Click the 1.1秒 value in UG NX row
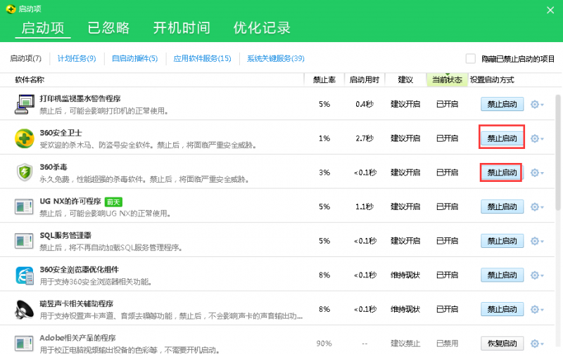 pyautogui.click(x=365, y=206)
